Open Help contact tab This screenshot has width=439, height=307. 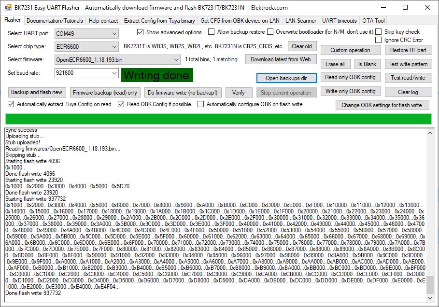point(103,21)
